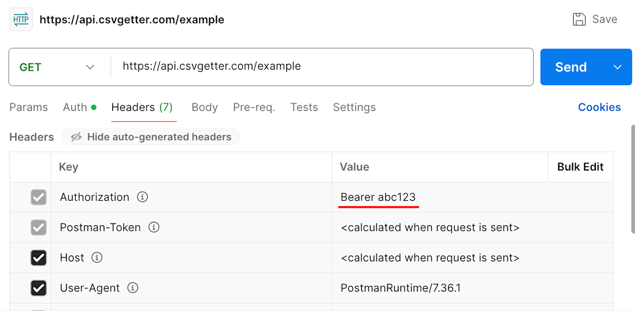Open Bulk Edit for headers
Image resolution: width=635 pixels, height=311 pixels.
[580, 167]
